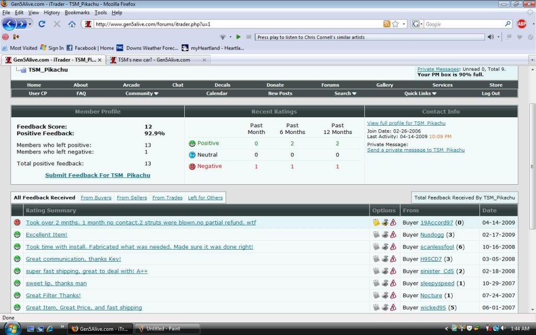
Task: Mute the speaker in the media toolbar
Action: click(490, 37)
